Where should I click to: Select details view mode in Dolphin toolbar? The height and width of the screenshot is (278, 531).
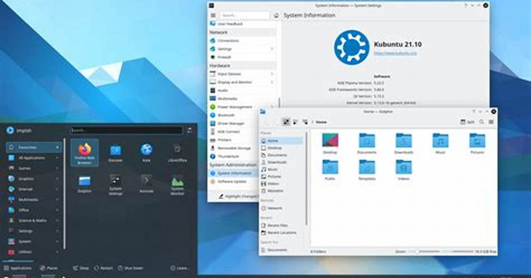[305, 122]
